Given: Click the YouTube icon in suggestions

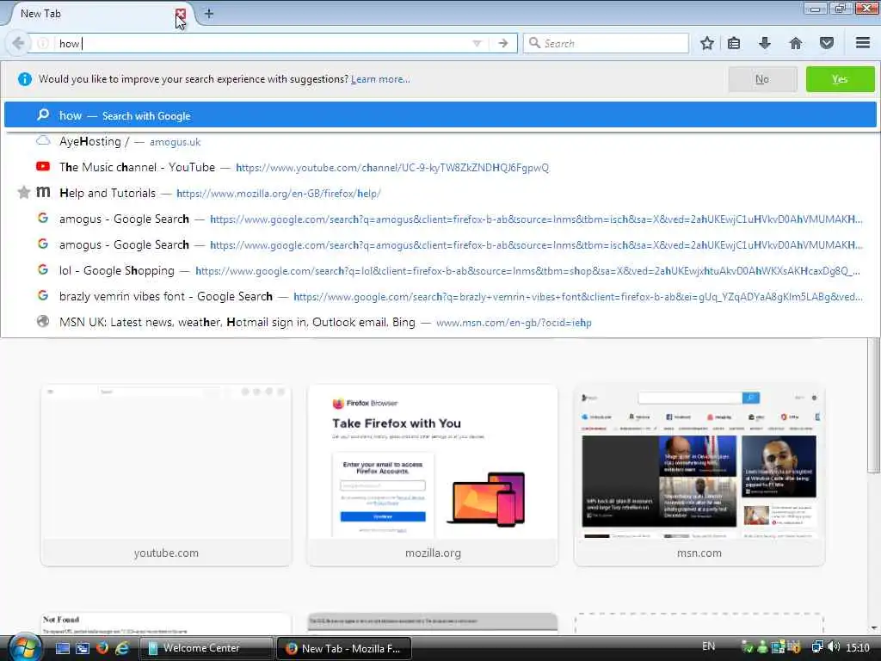Looking at the screenshot, I should [x=43, y=166].
